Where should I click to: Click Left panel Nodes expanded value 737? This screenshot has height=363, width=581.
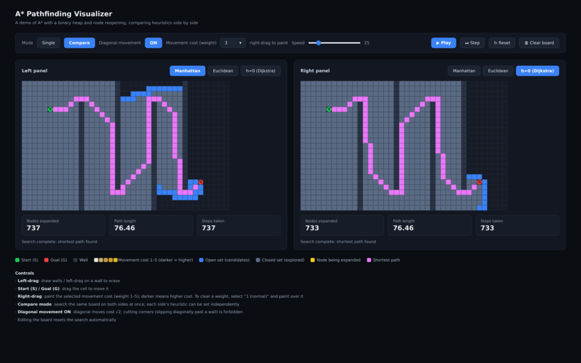click(33, 228)
